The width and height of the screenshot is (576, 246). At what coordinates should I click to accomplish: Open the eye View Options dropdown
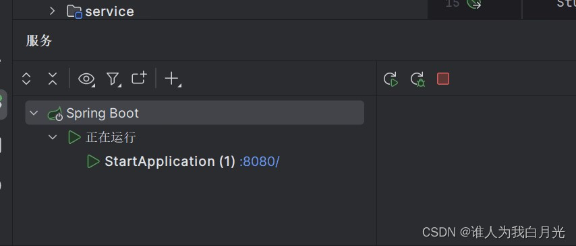point(87,79)
